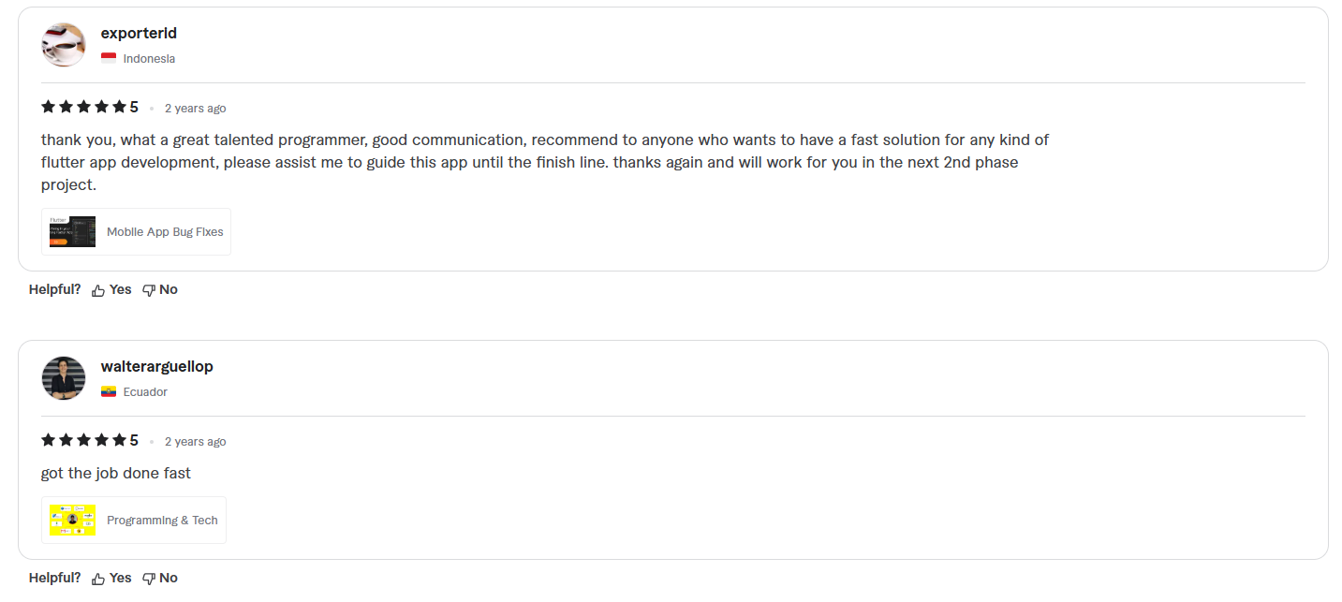This screenshot has height=602, width=1342.
Task: Click the Ecuador flag icon
Action: (108, 391)
